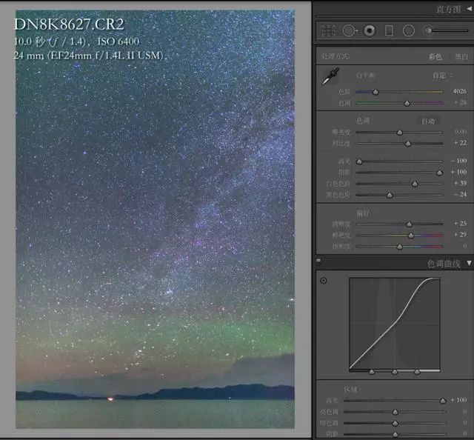The width and height of the screenshot is (474, 440).
Task: Click the highlights value −100
Action: [x=458, y=161]
